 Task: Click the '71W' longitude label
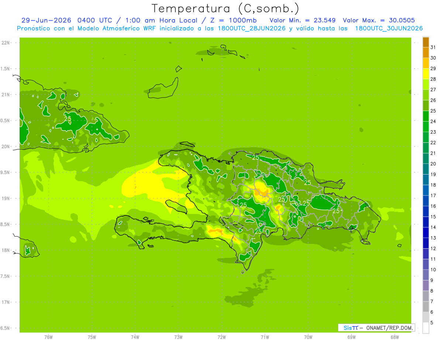(265, 337)
